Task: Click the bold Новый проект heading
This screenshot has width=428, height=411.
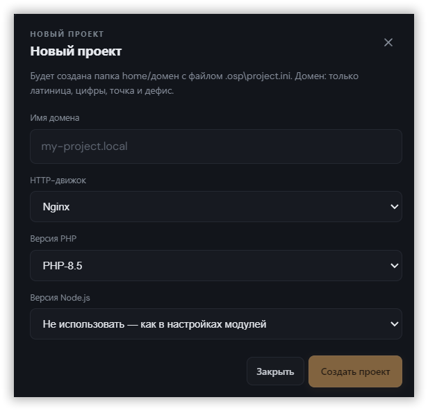Action: pos(76,51)
